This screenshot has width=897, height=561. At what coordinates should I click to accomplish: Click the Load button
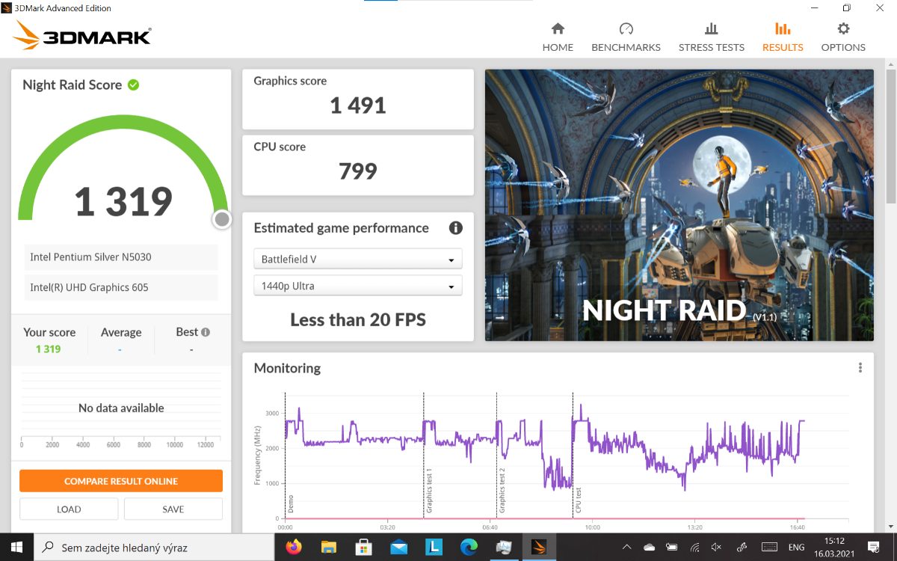[69, 509]
